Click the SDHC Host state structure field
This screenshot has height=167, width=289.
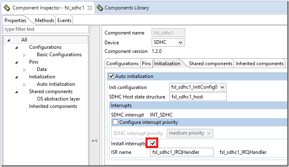[198, 97]
